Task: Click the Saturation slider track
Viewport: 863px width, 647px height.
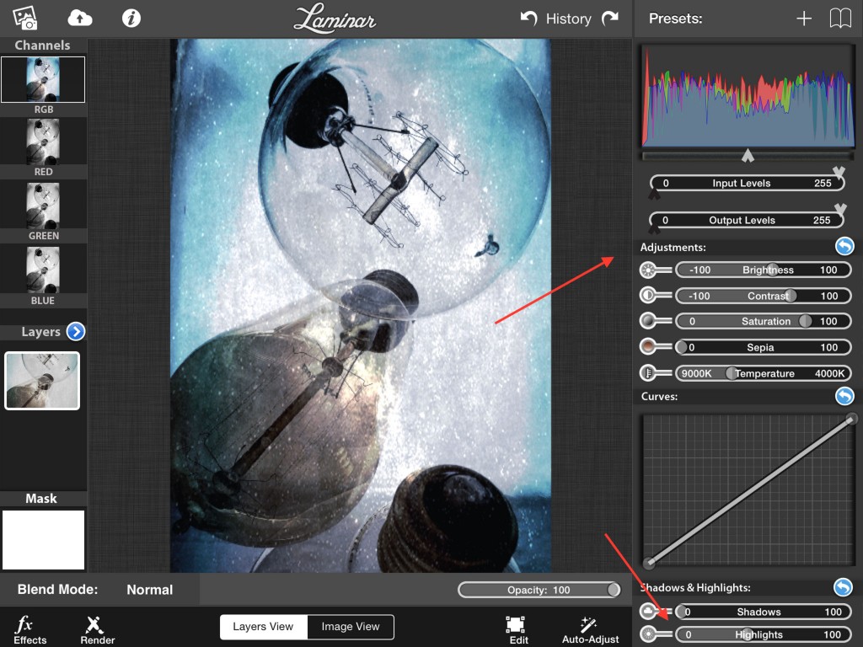Action: [763, 321]
